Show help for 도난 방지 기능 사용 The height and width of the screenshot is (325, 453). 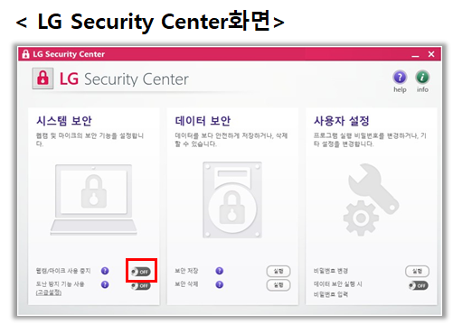[x=105, y=284]
